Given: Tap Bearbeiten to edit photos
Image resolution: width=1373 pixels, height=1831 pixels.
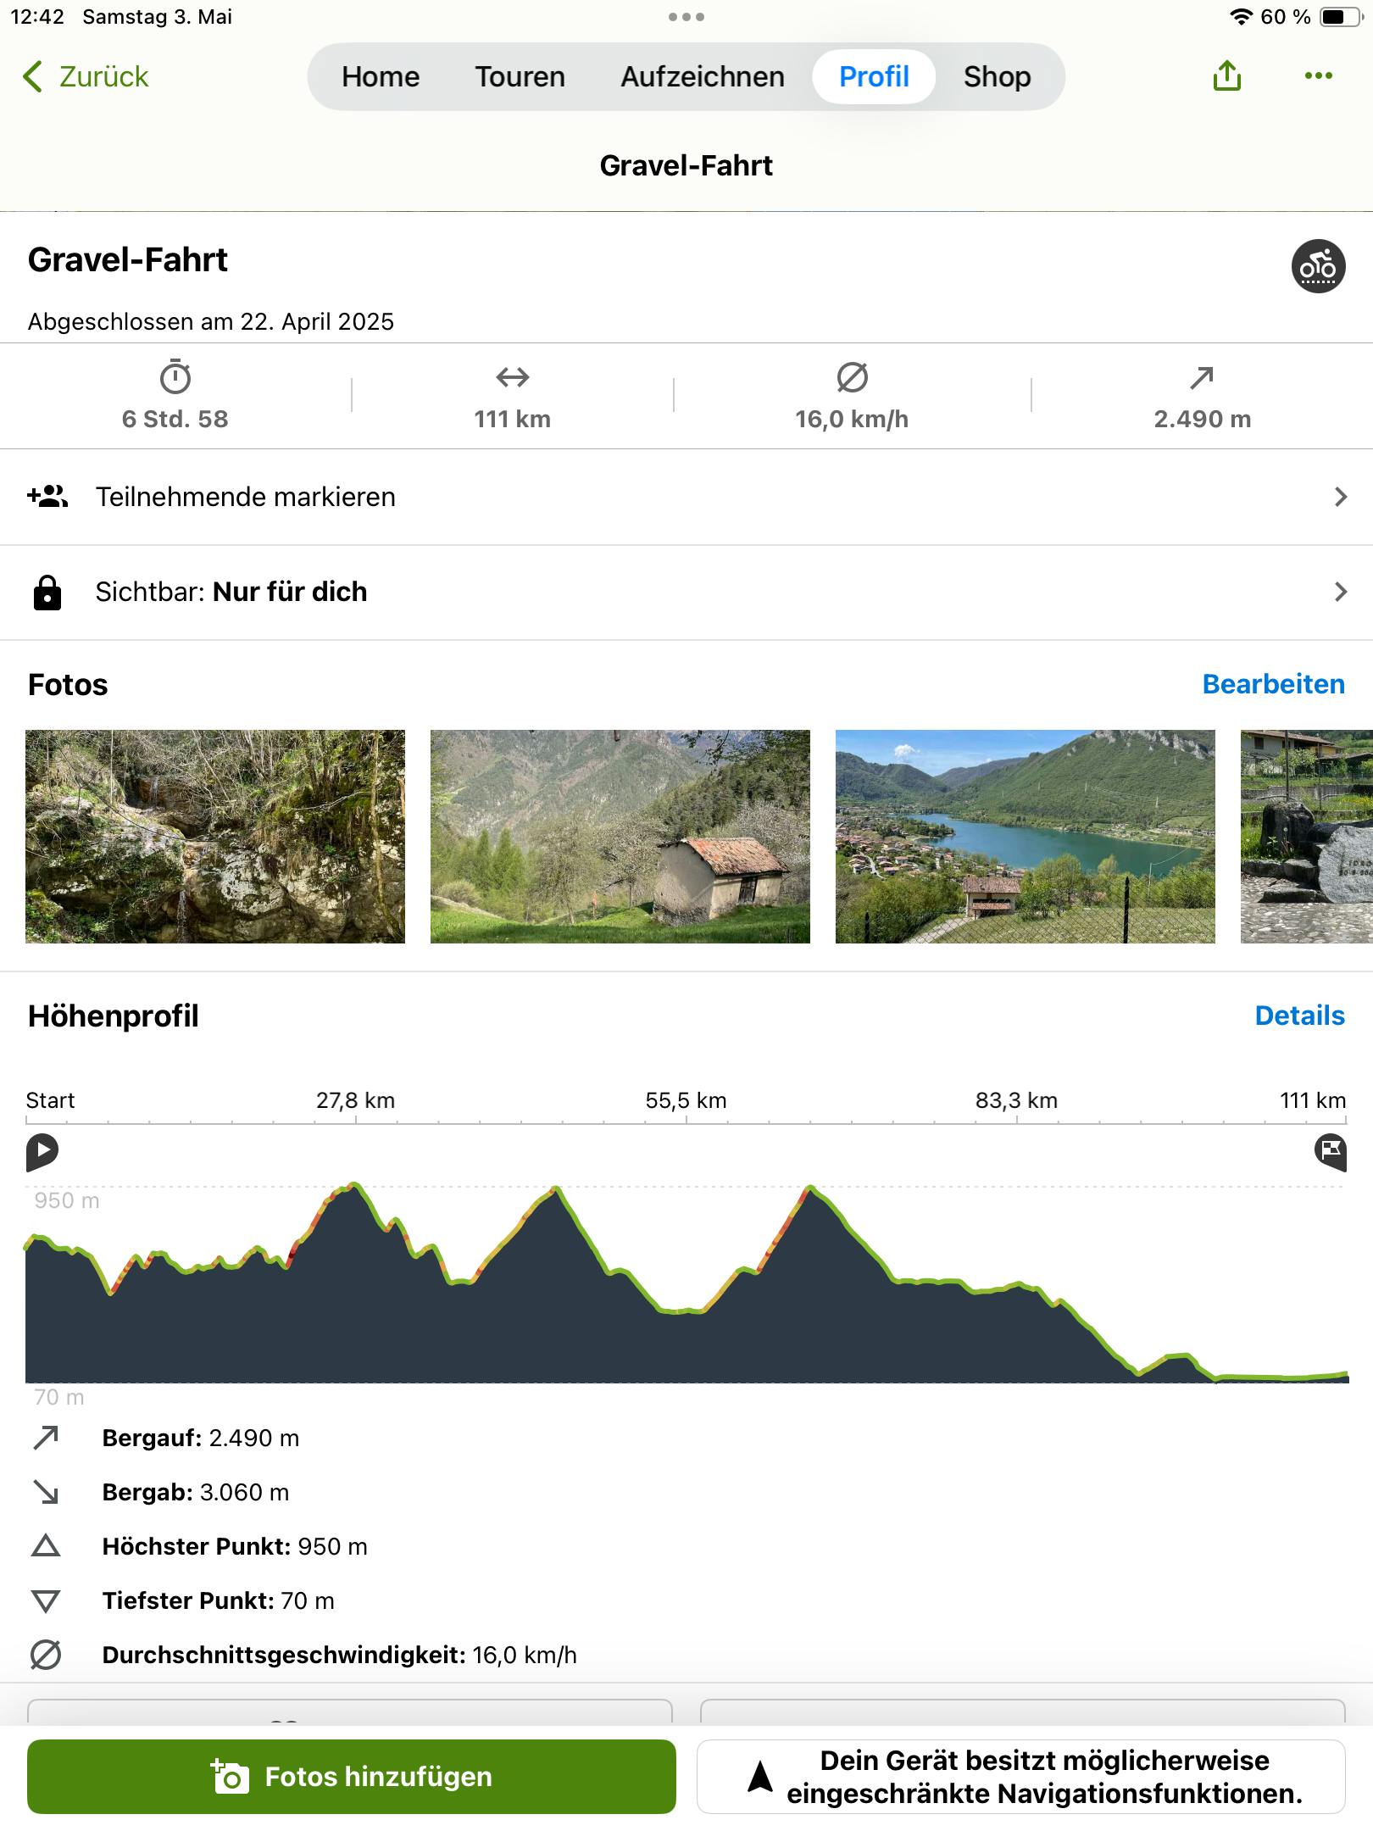Looking at the screenshot, I should click(x=1273, y=684).
